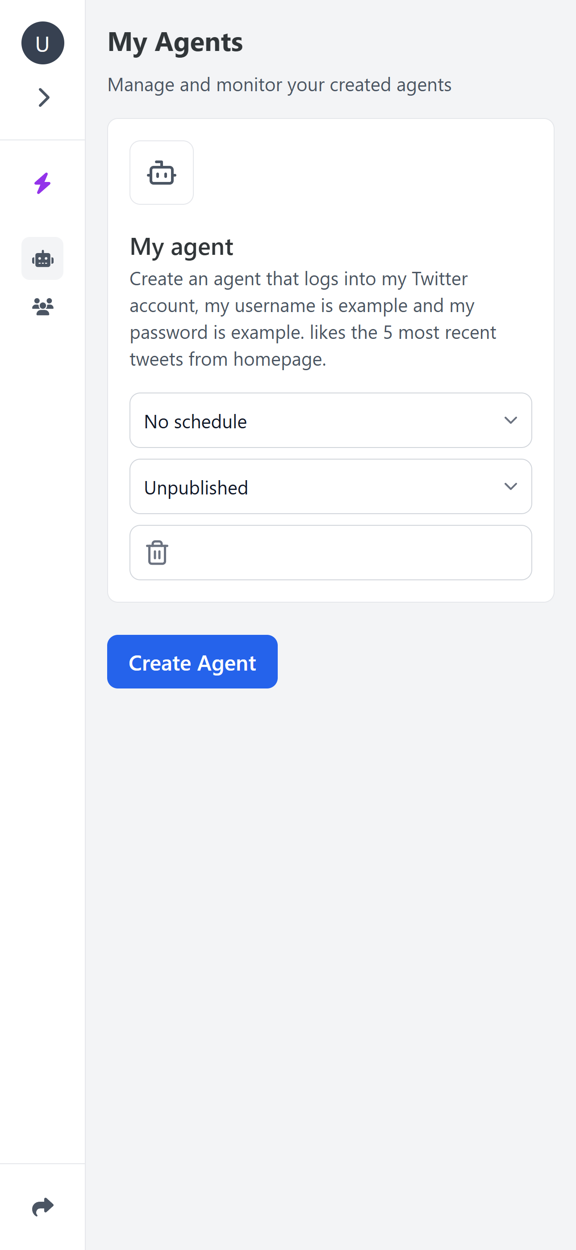The width and height of the screenshot is (576, 1250).
Task: Click empty page background below Create Agent
Action: click(331, 922)
